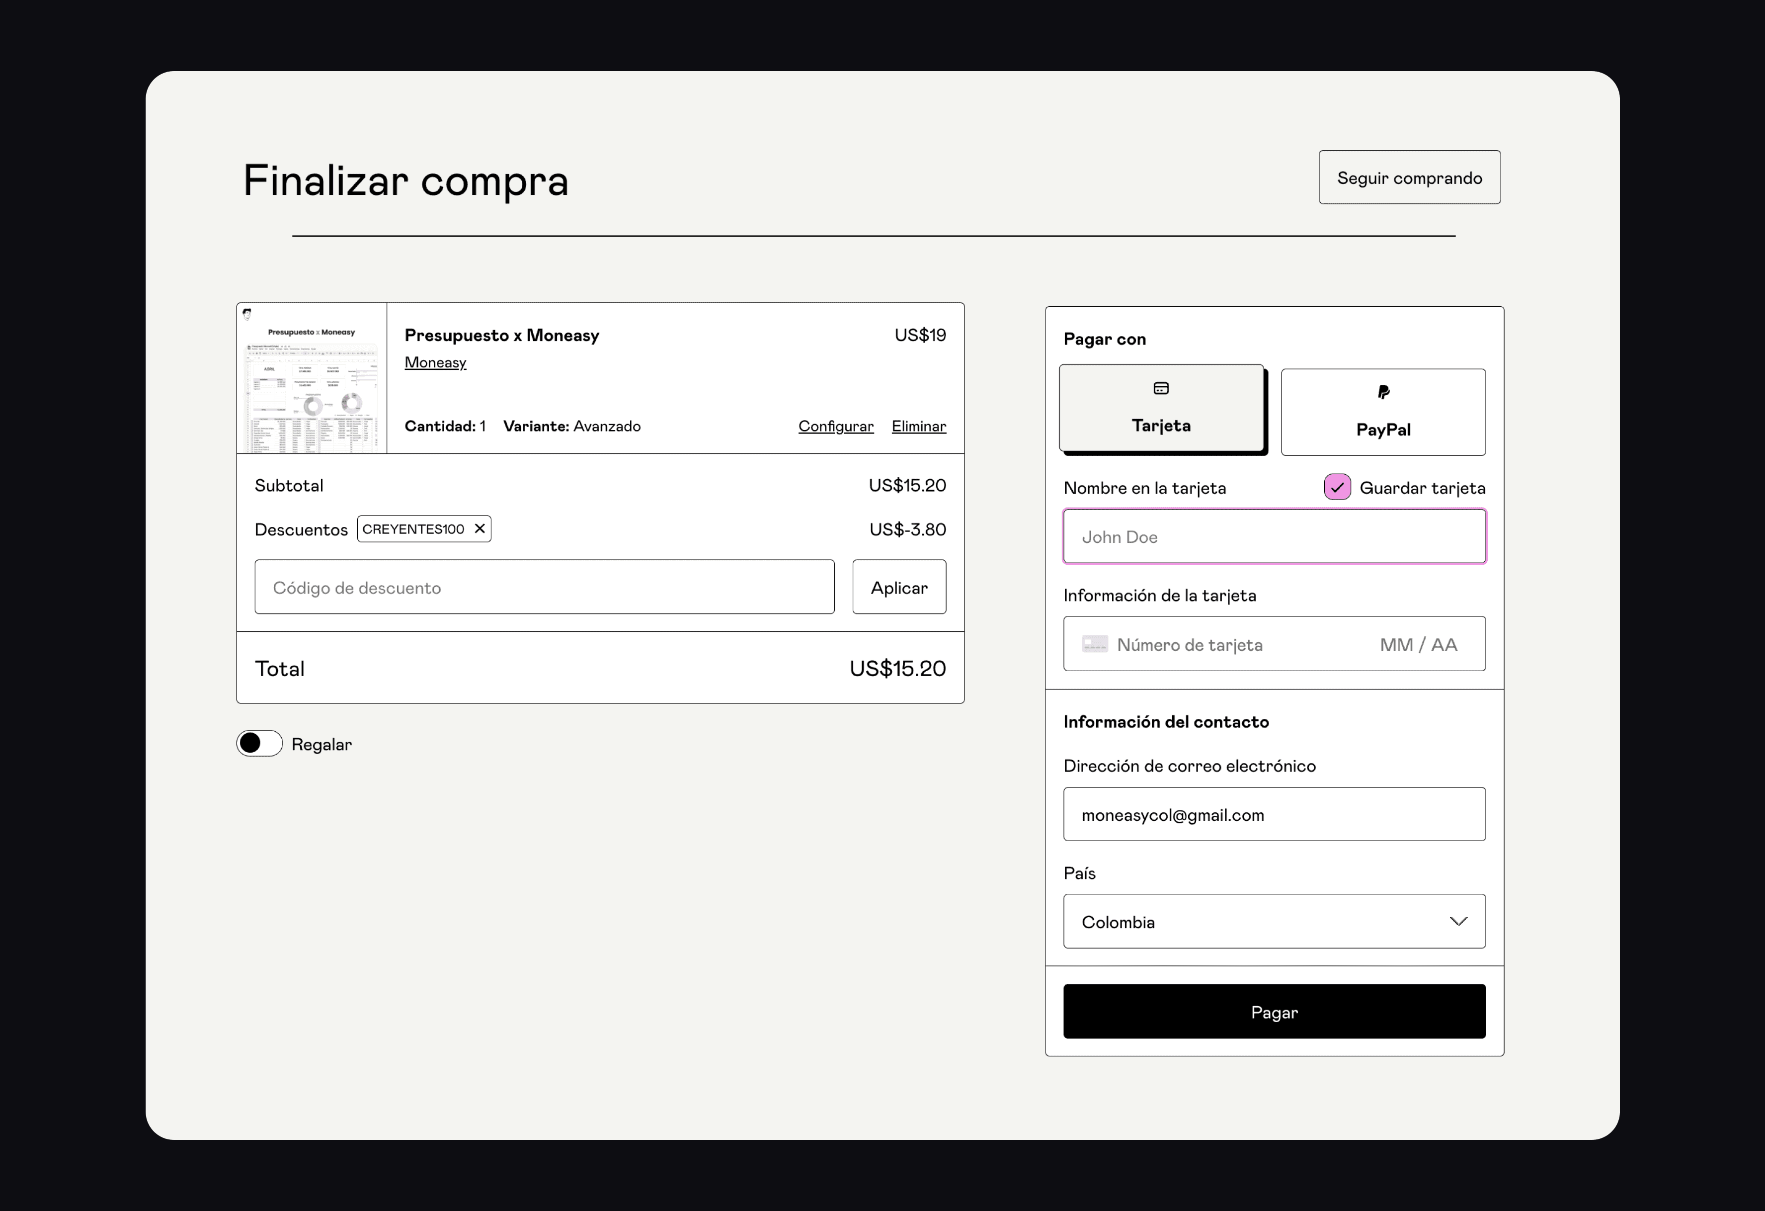Select the Tarjeta payment tab
This screenshot has height=1211, width=1765.
[1160, 409]
